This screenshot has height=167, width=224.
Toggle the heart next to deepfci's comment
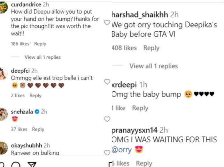[x=107, y=82]
